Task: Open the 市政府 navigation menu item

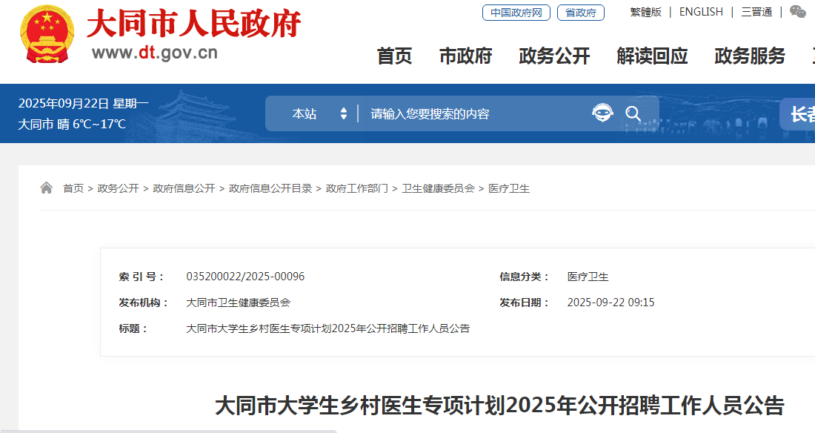Action: click(x=465, y=56)
